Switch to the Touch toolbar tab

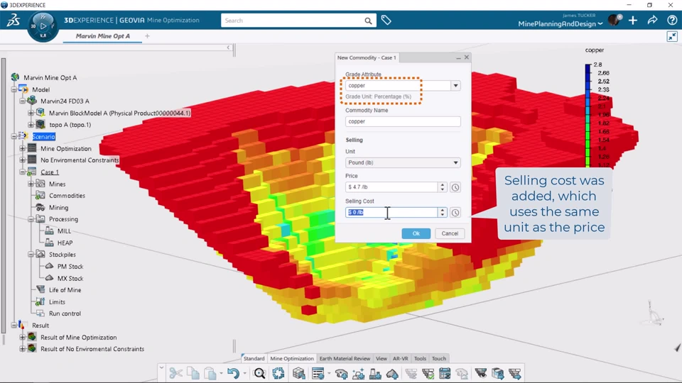click(439, 358)
